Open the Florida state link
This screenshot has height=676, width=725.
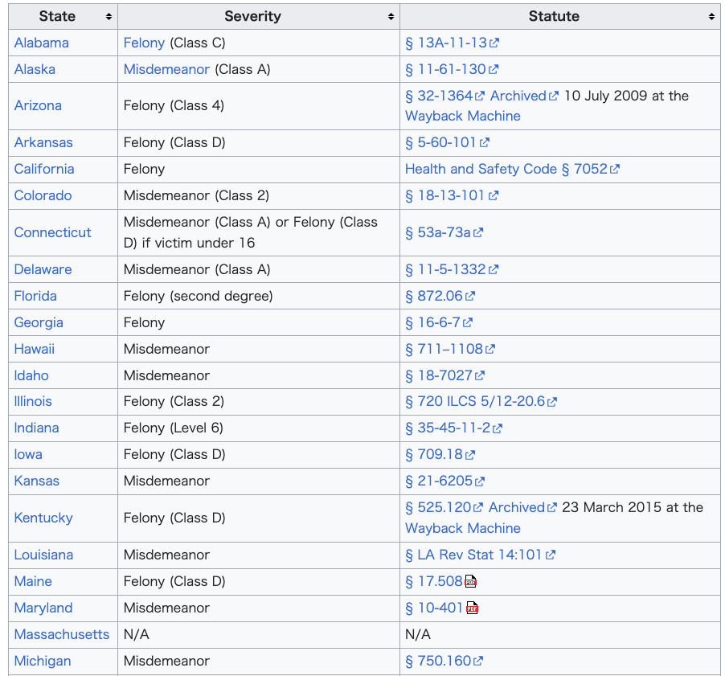pyautogui.click(x=35, y=296)
